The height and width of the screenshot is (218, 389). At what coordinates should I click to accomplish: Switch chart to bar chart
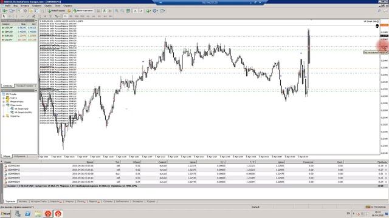coord(98,11)
